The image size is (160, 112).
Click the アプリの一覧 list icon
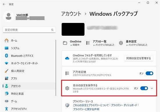coord(88,43)
